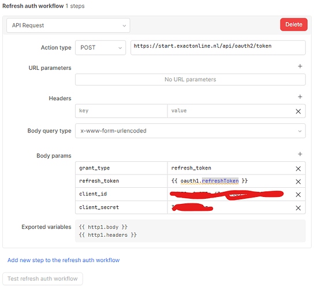Add a new body param with plus icon
This screenshot has height=288, width=333.
click(x=300, y=154)
